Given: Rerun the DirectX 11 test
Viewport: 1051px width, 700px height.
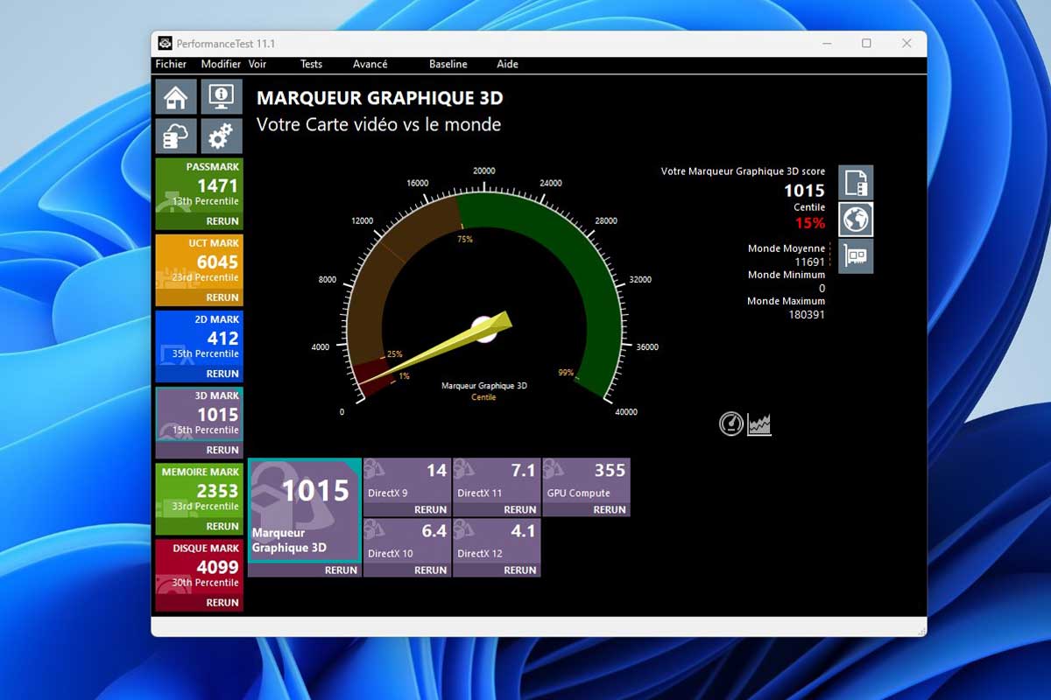Looking at the screenshot, I should (x=520, y=509).
